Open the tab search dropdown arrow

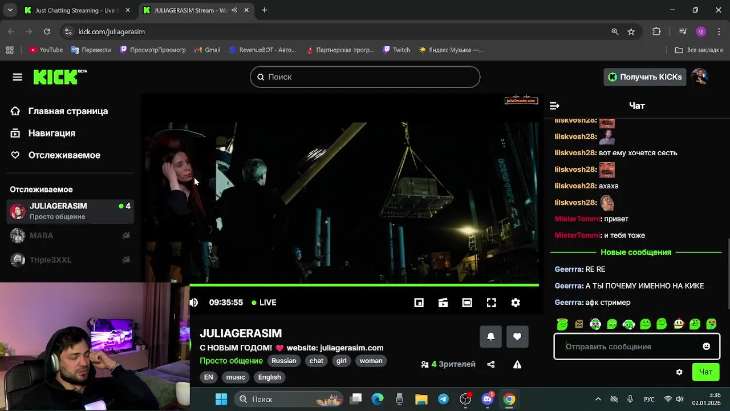(10, 10)
